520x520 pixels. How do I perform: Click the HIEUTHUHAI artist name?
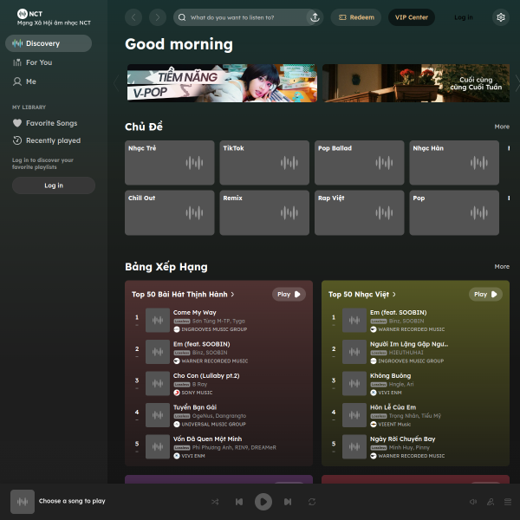tap(406, 353)
